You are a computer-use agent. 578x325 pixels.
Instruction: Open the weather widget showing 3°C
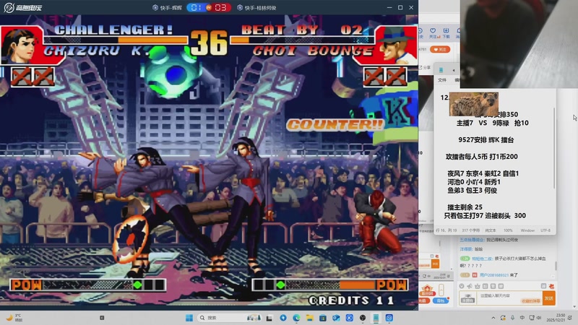click(x=14, y=318)
